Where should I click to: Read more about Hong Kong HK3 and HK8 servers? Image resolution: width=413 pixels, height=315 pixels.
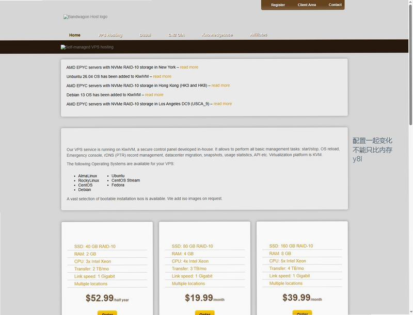220,86
